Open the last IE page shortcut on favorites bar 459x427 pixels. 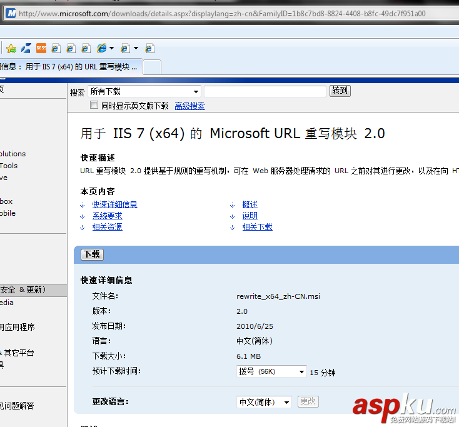(x=149, y=48)
